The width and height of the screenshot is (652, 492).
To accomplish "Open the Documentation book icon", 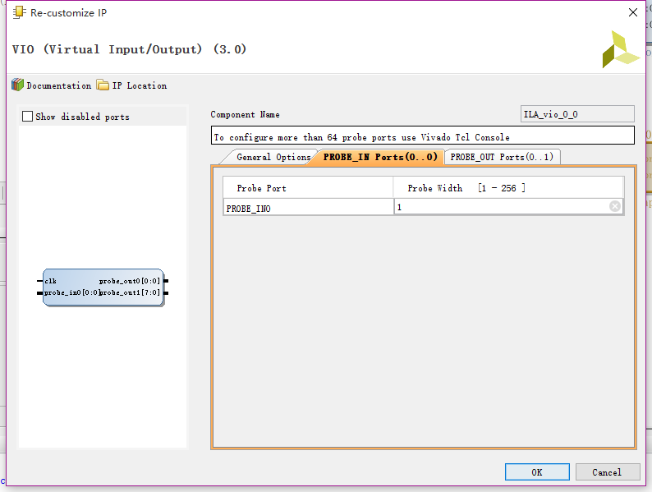I will [x=17, y=85].
